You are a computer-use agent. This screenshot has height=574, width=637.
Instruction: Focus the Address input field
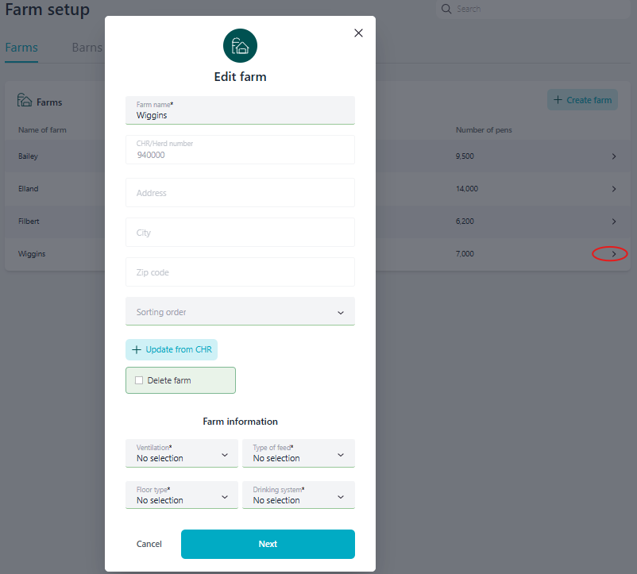point(240,193)
